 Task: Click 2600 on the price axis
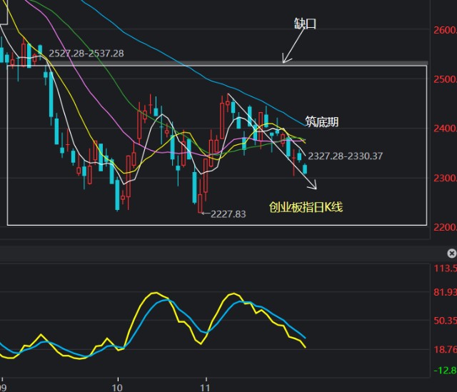444,30
